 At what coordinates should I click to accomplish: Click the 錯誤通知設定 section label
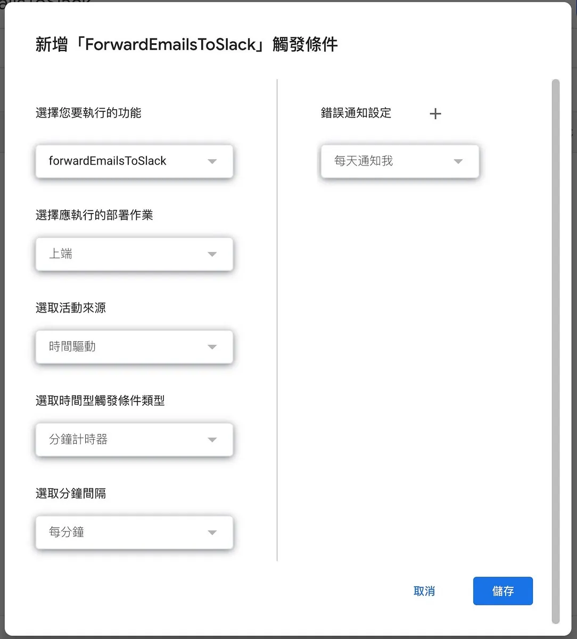pyautogui.click(x=356, y=113)
